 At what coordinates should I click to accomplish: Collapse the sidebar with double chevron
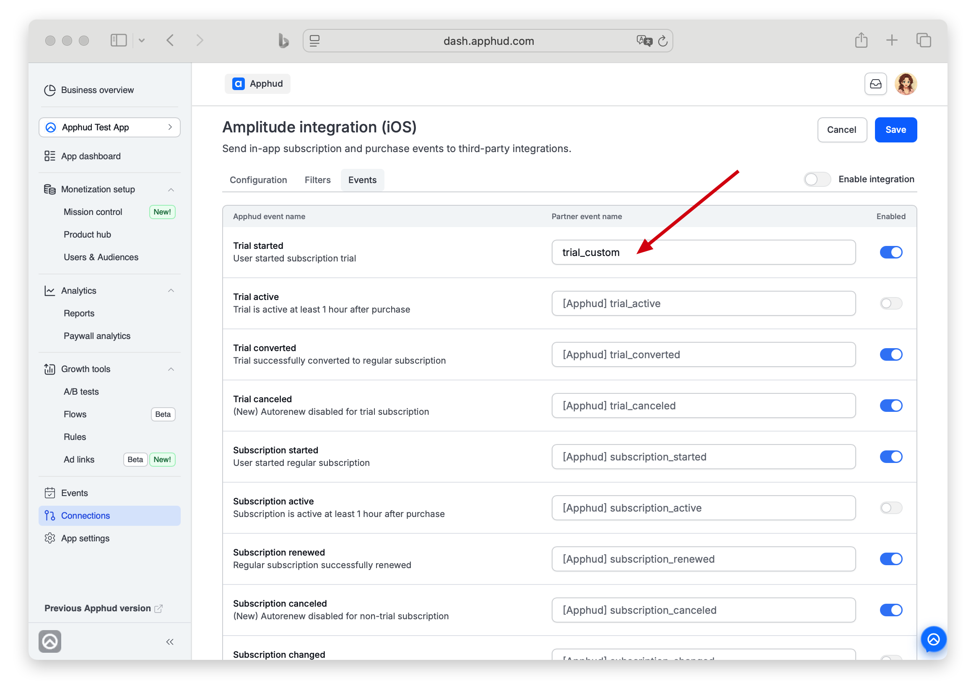tap(170, 641)
